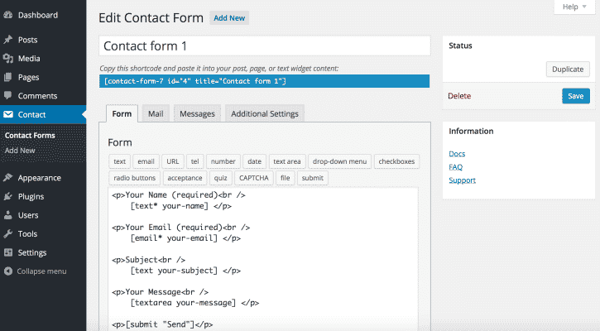The image size is (600, 331).
Task: Open the Messages tab
Action: [x=197, y=113]
